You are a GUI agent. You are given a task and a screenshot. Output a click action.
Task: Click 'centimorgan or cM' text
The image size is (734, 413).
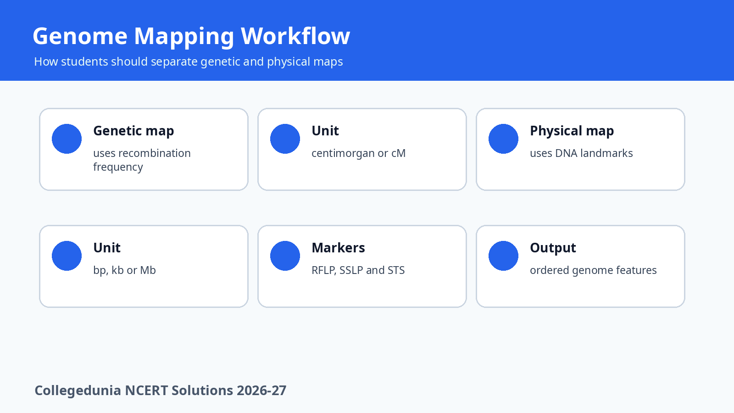coord(358,153)
